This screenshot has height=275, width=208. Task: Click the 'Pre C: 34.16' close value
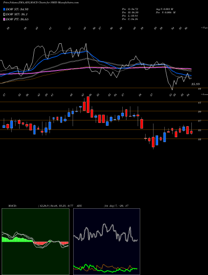point(130,19)
